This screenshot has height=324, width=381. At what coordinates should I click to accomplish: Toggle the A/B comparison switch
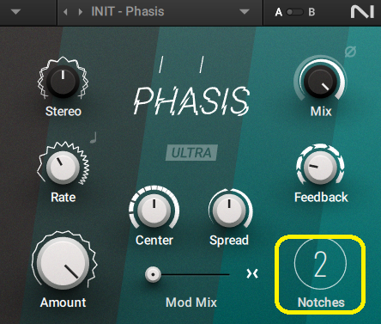(x=294, y=12)
